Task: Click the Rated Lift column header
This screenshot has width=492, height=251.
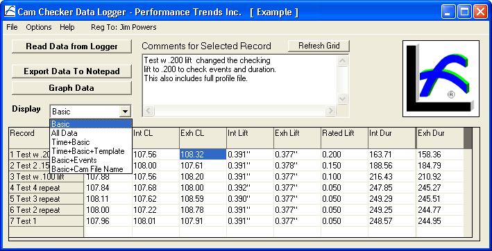Action: (344, 138)
